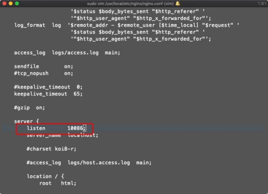Click the red close window button
The image size is (268, 194).
coord(4,3)
